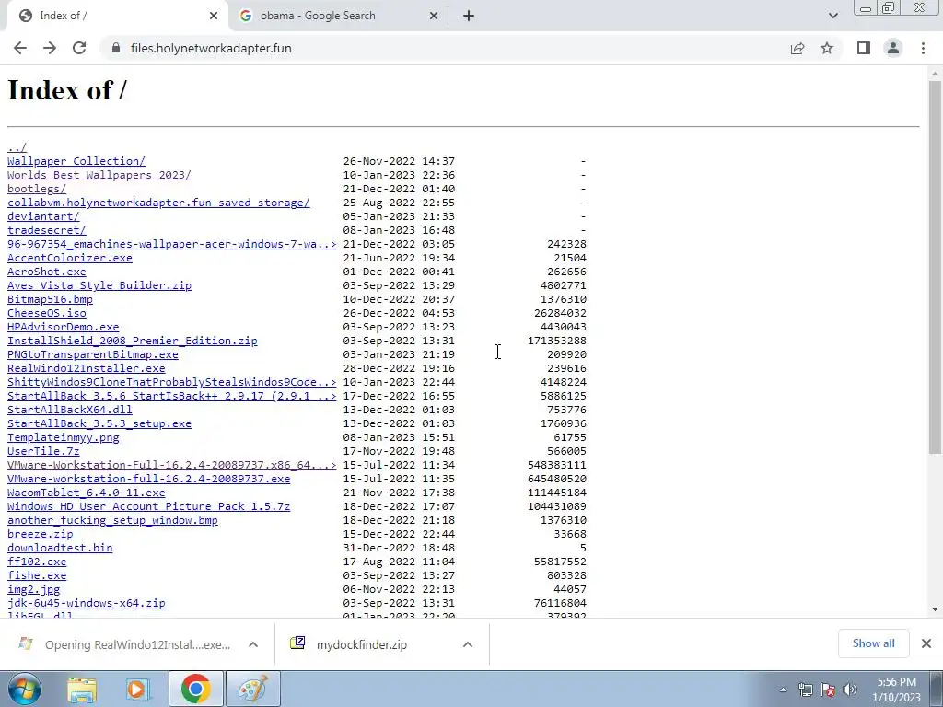
Task: Open img2.jpg
Action: coord(34,590)
